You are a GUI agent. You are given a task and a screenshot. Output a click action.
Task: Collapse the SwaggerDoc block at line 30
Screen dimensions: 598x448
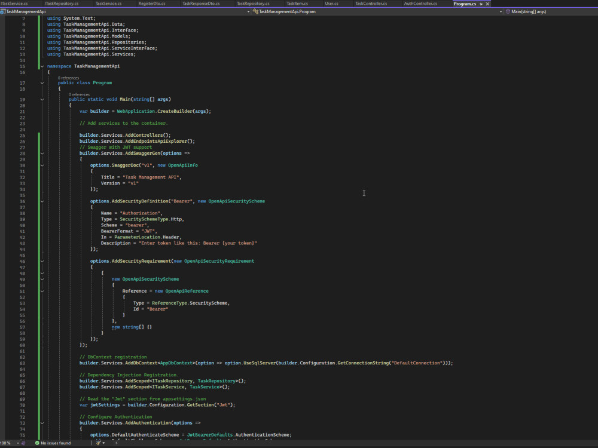pos(42,165)
